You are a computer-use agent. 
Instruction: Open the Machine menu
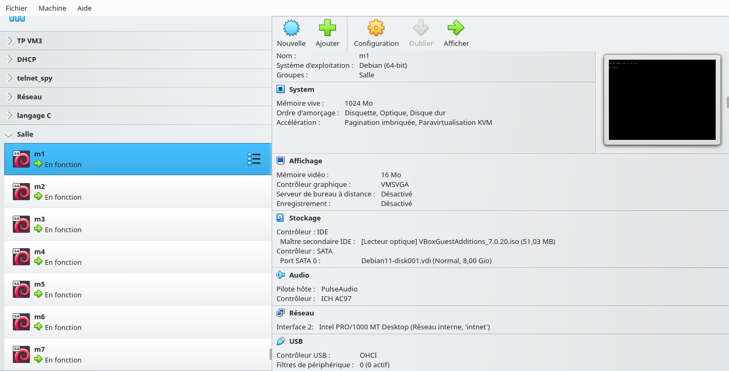[52, 8]
